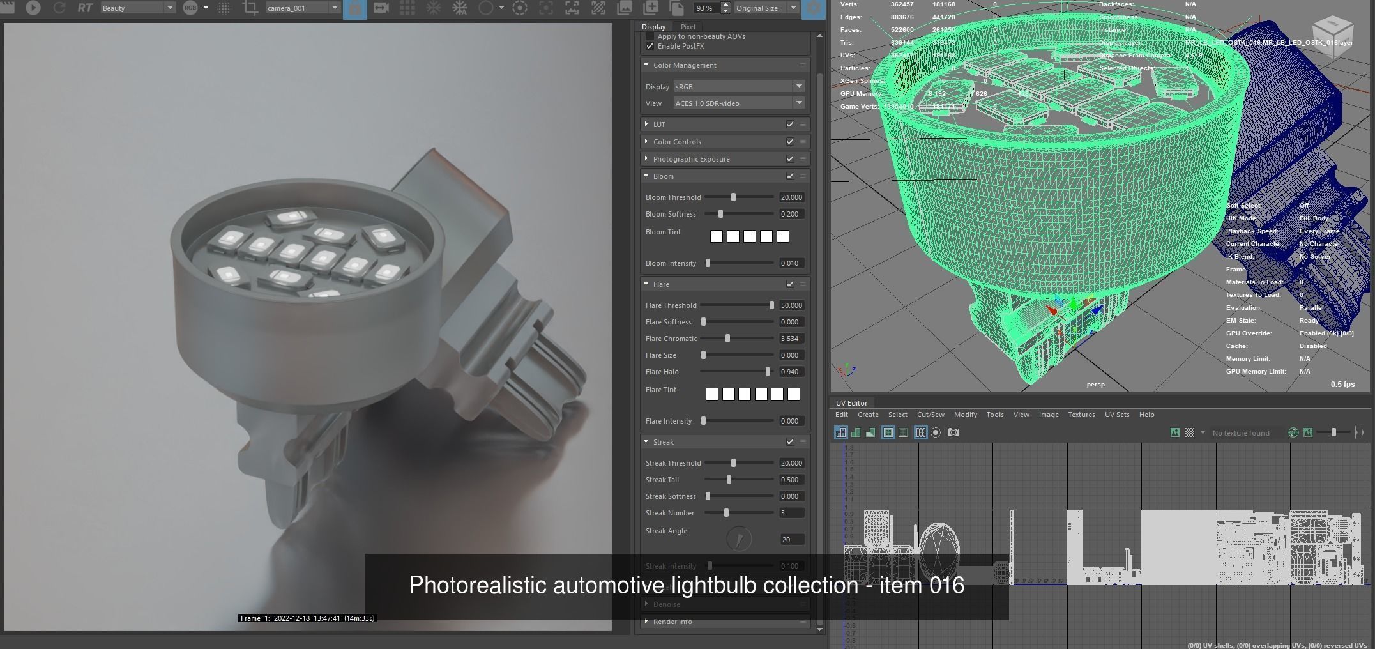Toggle the UV grid display icon

point(920,432)
